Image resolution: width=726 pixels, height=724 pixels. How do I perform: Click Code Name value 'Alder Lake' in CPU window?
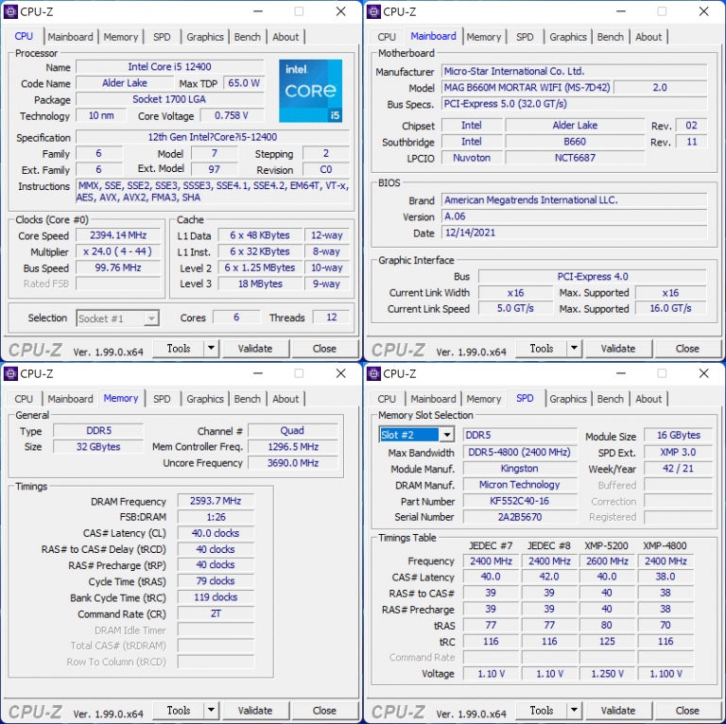(125, 83)
